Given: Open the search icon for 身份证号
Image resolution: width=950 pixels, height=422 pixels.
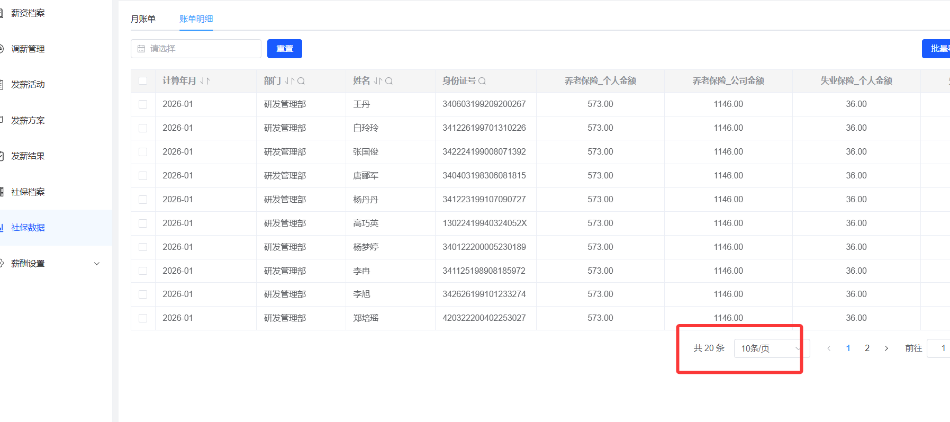Looking at the screenshot, I should 482,81.
